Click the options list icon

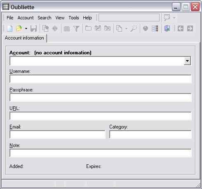155,28
